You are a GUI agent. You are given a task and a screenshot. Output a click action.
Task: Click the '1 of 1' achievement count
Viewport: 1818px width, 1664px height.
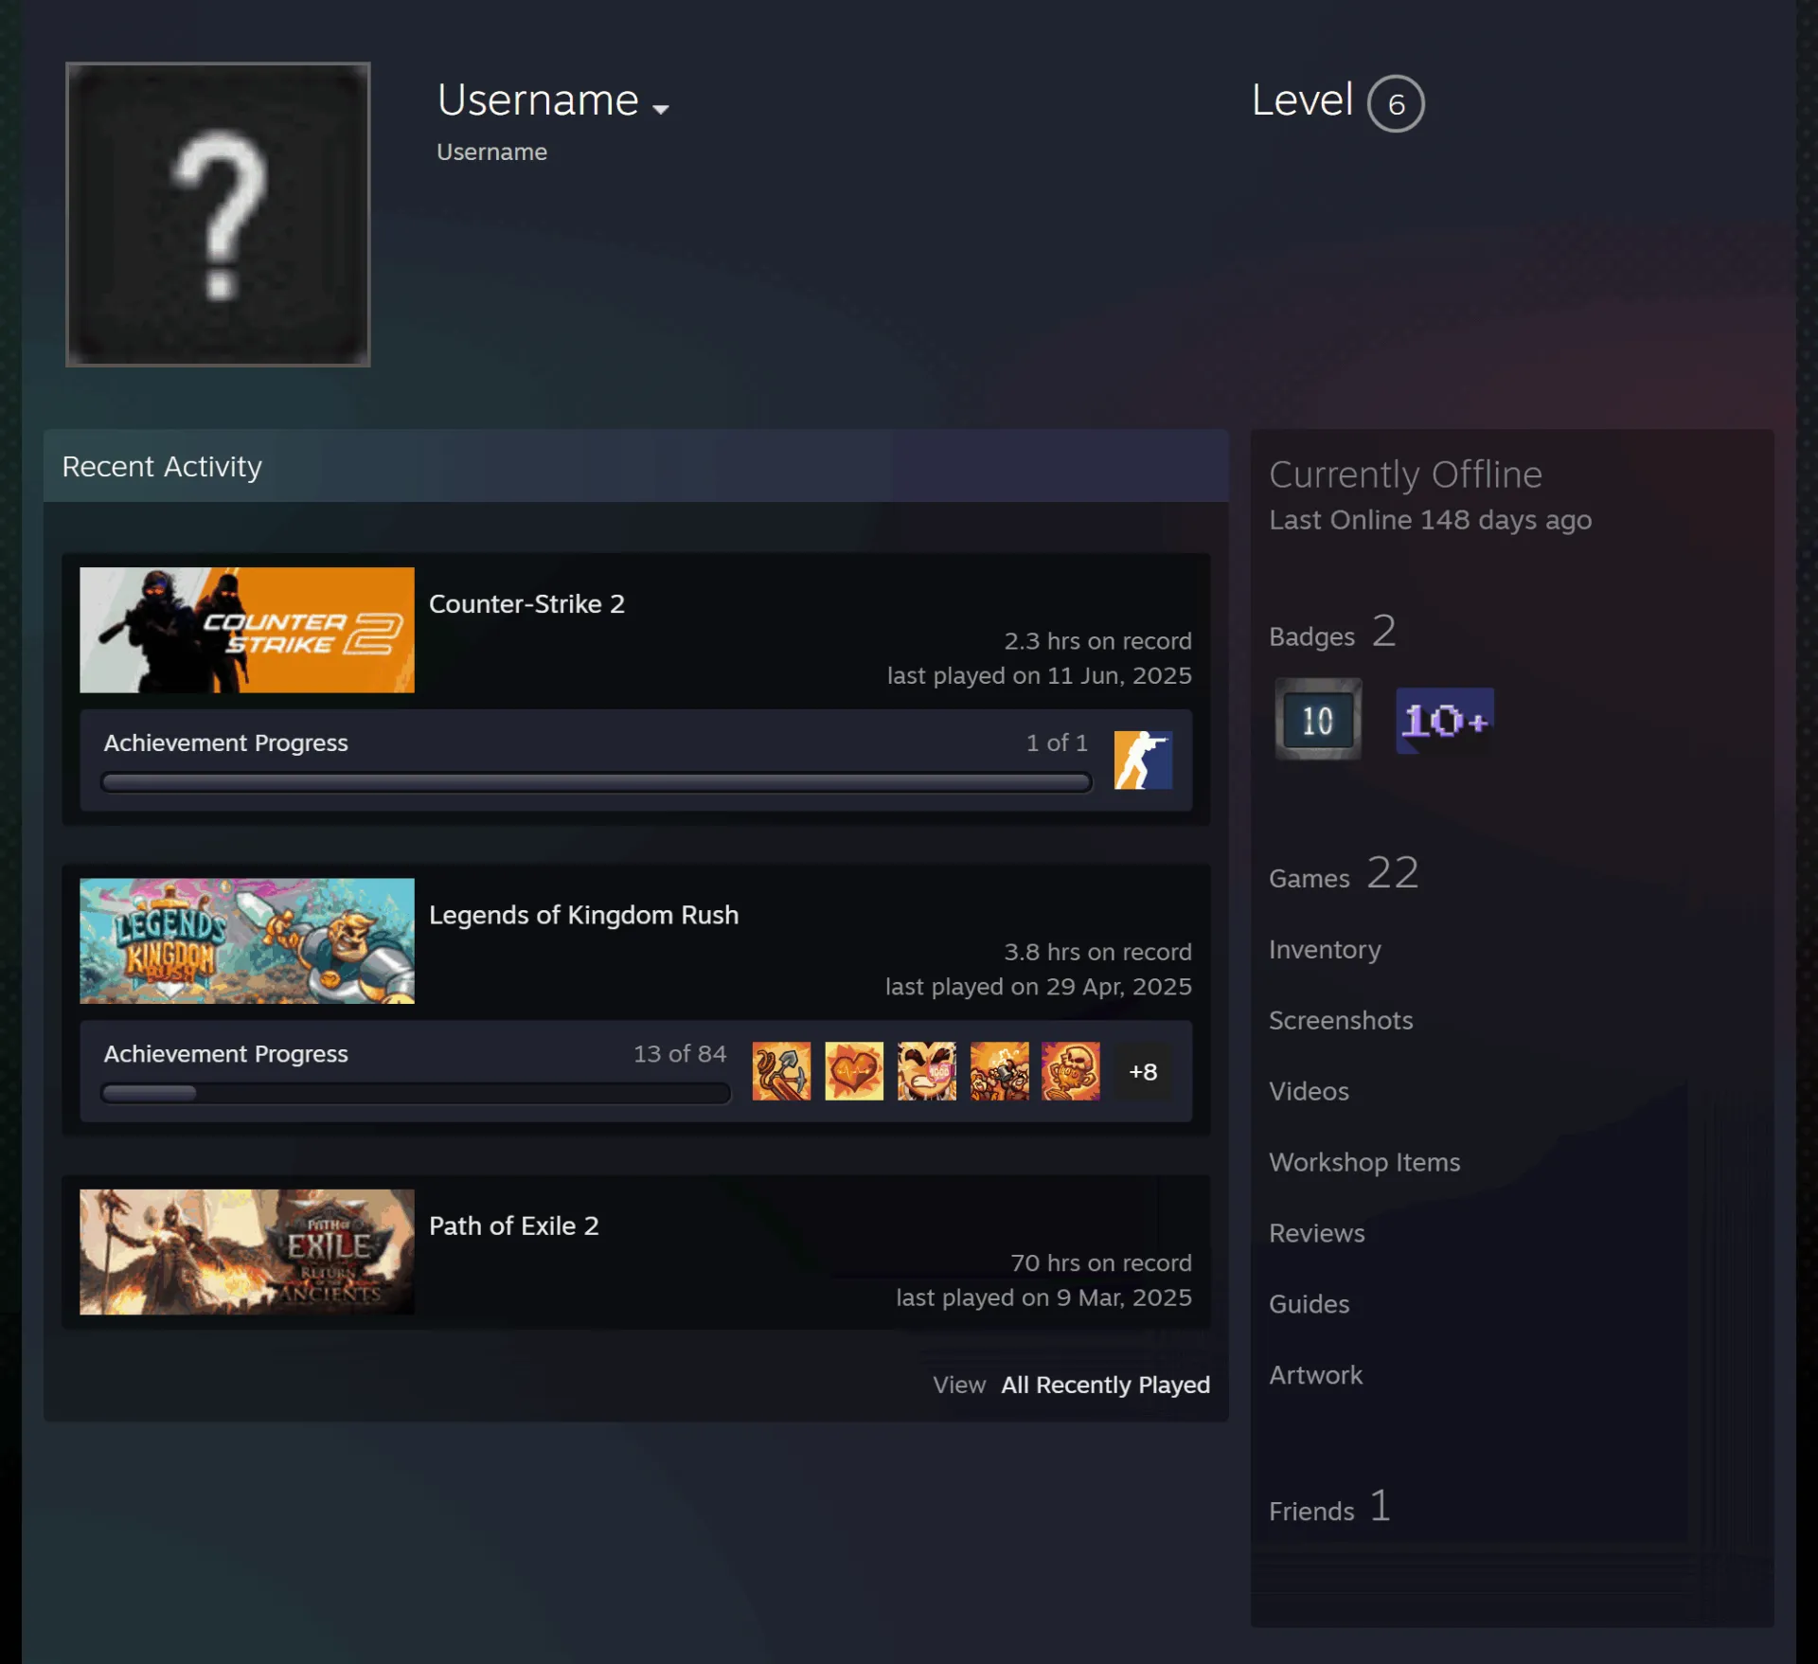click(x=1057, y=743)
